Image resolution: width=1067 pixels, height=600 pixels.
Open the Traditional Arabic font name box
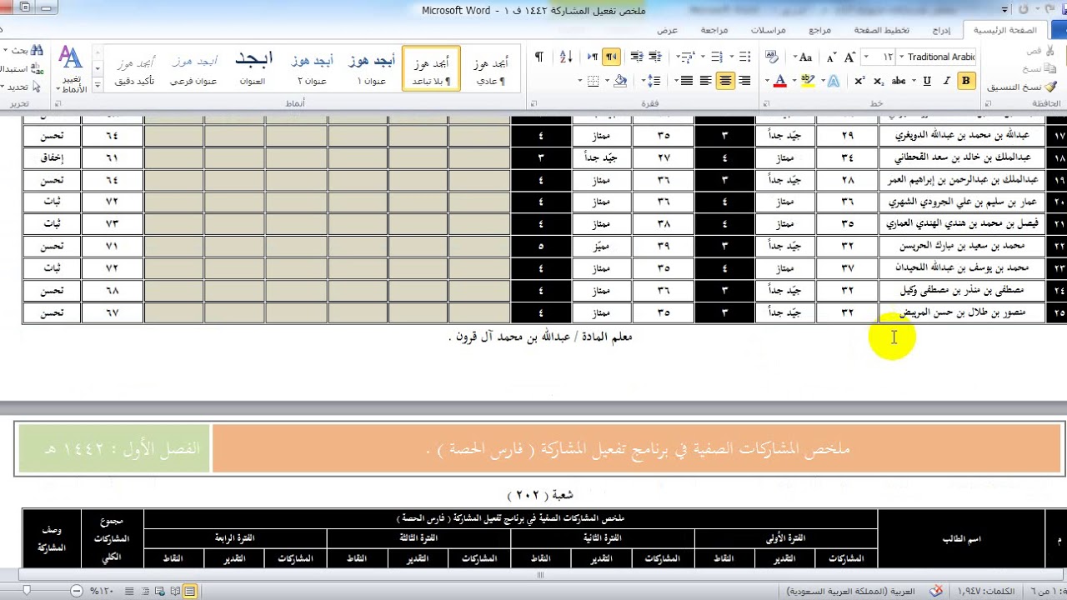(x=936, y=57)
